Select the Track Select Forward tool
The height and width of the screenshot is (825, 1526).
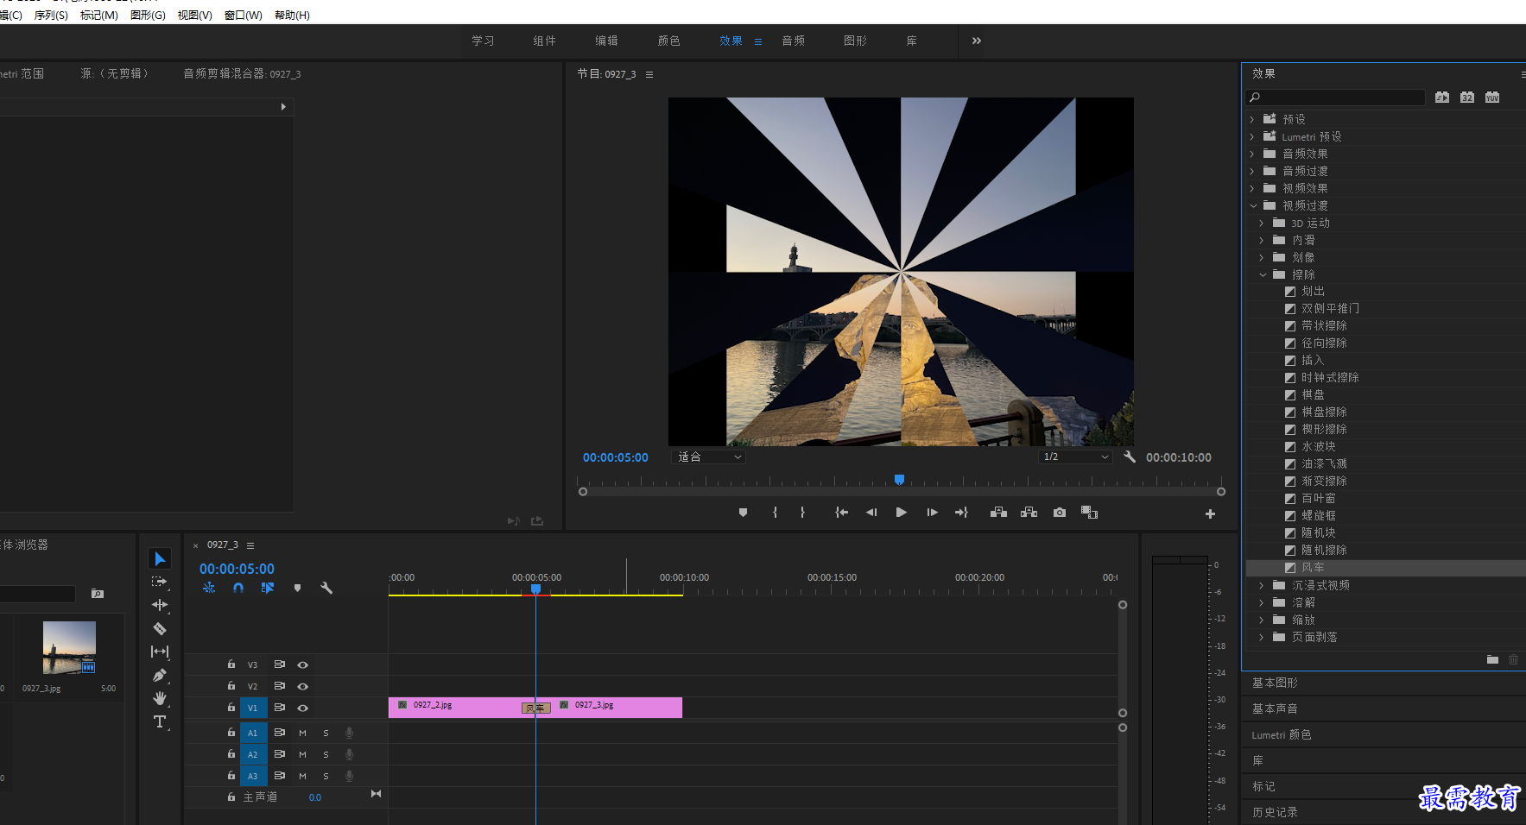(160, 582)
